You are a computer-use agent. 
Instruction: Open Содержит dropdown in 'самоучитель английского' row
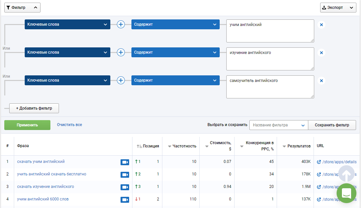tap(176, 80)
